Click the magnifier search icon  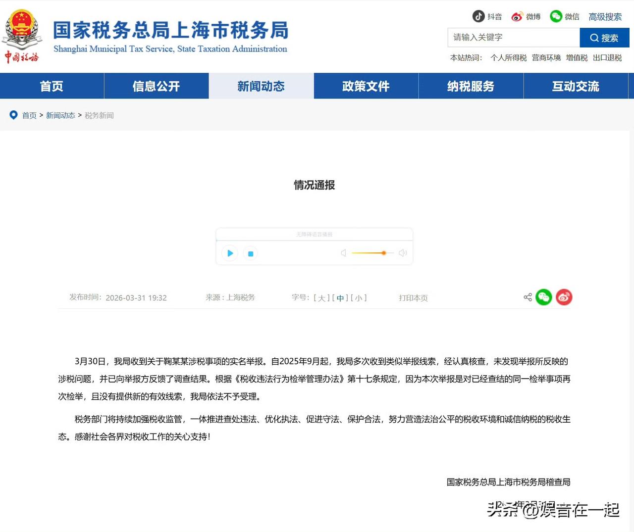coord(594,38)
